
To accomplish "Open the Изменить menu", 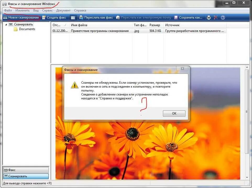I will point(23,10).
